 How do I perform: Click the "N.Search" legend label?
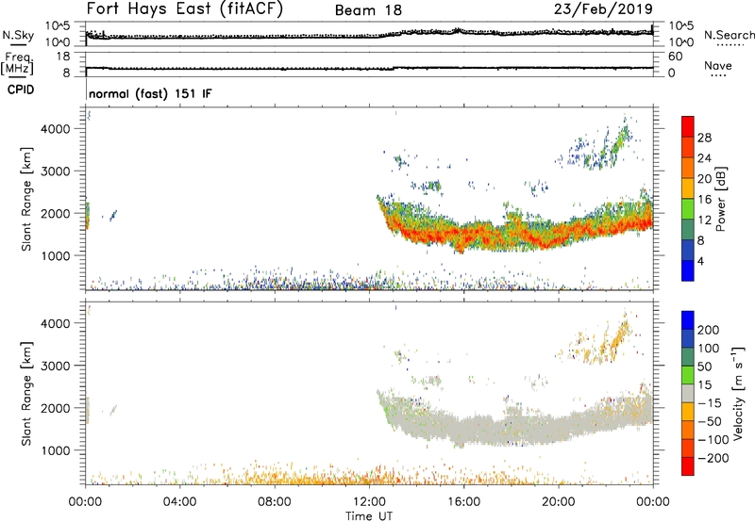[x=730, y=35]
